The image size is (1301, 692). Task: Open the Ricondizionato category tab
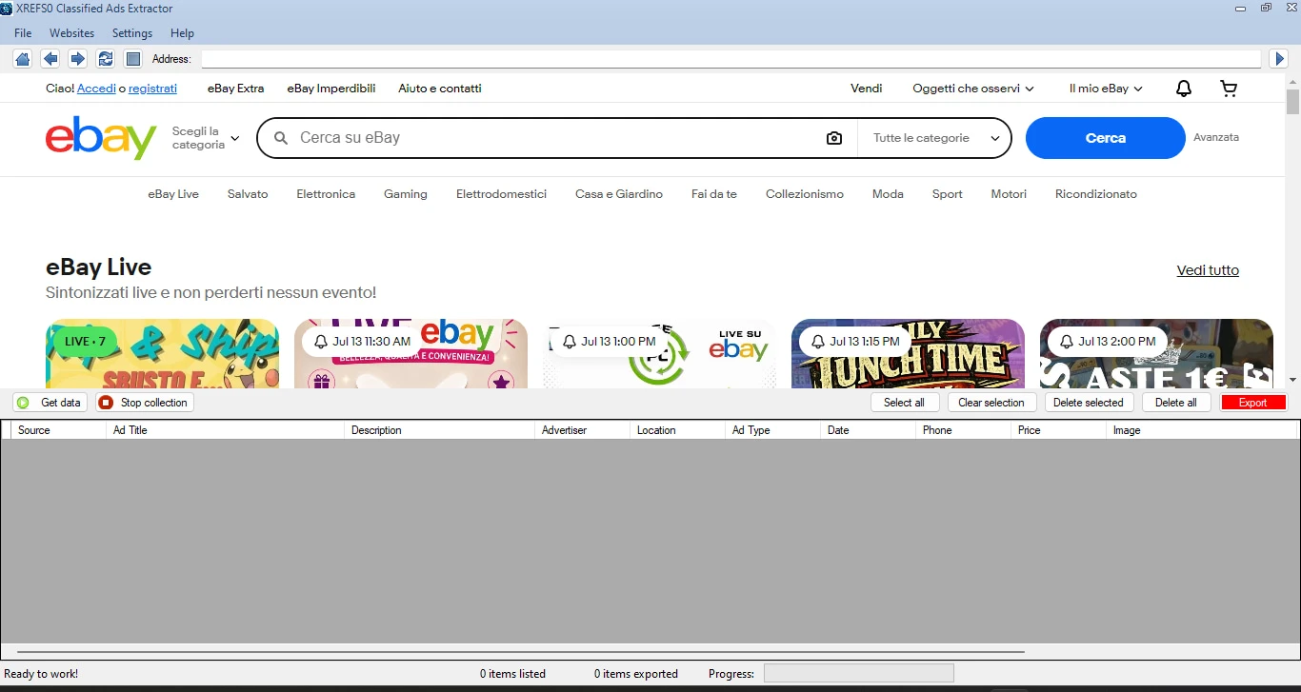[x=1096, y=194]
